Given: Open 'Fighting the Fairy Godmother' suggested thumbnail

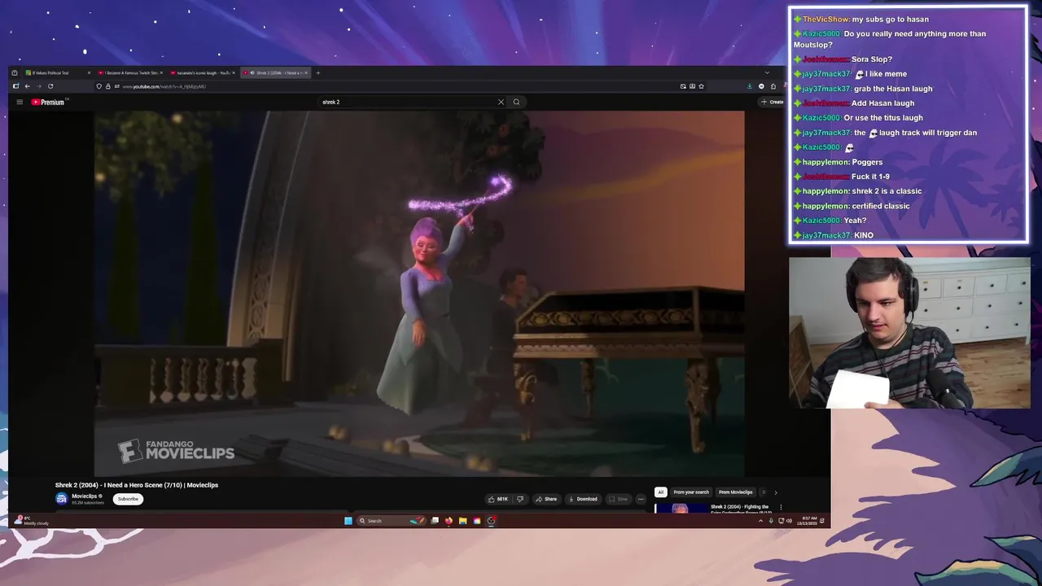Looking at the screenshot, I should point(681,509).
